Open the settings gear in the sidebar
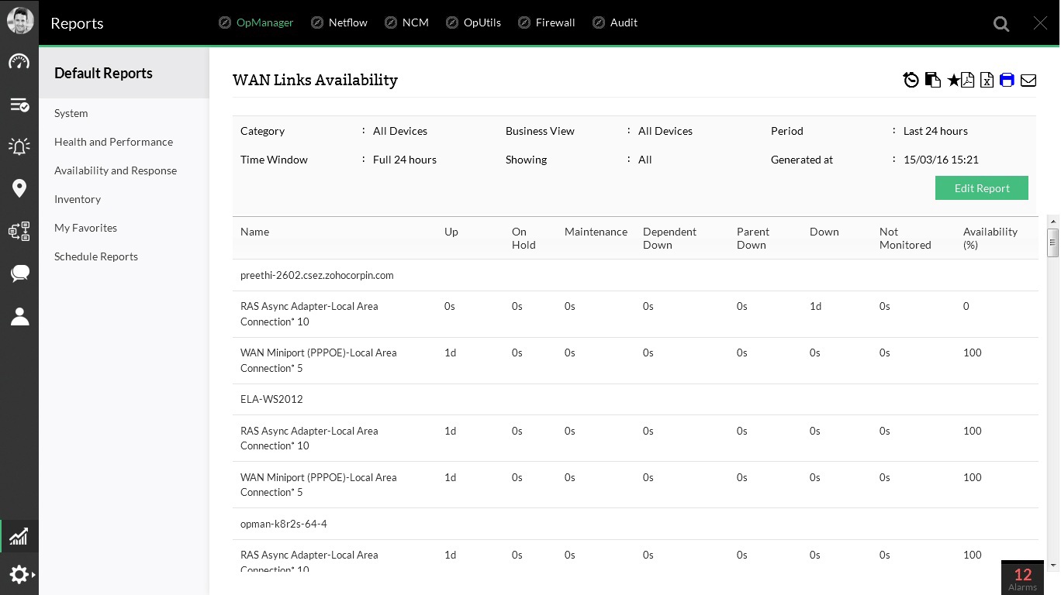Image resolution: width=1061 pixels, height=595 pixels. [x=19, y=575]
